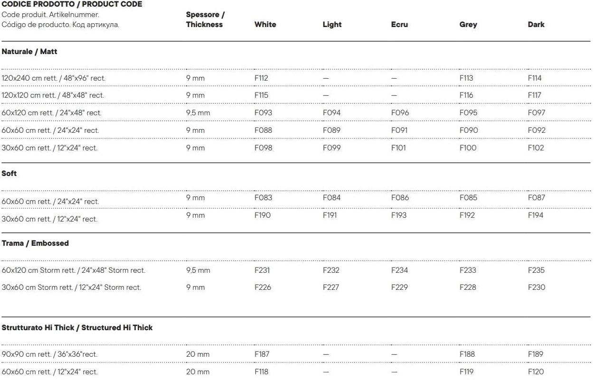Select product code F190

(x=263, y=215)
